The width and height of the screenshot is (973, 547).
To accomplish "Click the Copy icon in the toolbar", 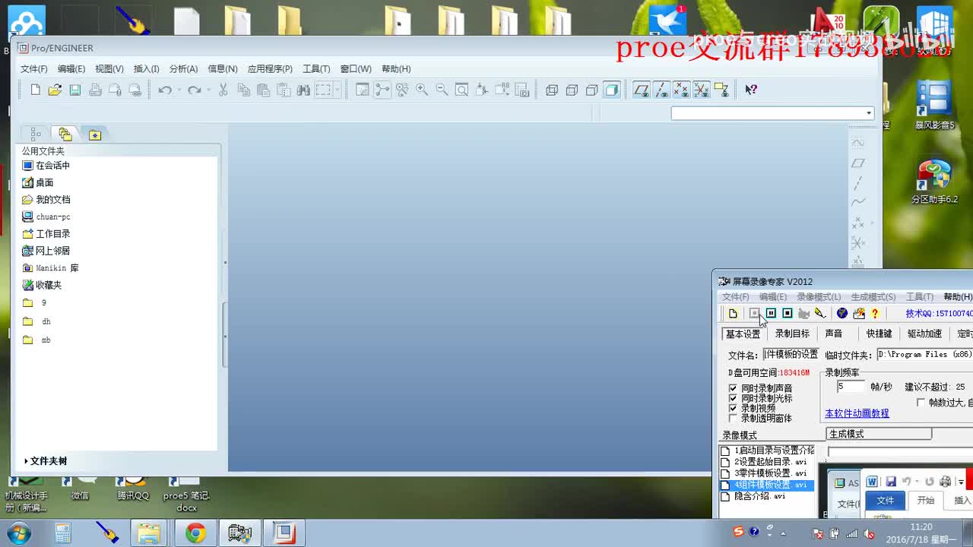I will (243, 90).
